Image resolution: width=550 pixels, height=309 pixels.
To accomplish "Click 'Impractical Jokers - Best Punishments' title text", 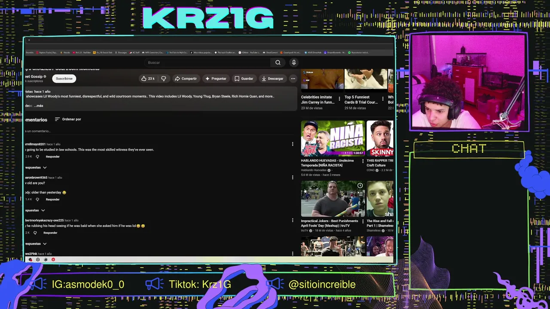I will click(x=330, y=223).
